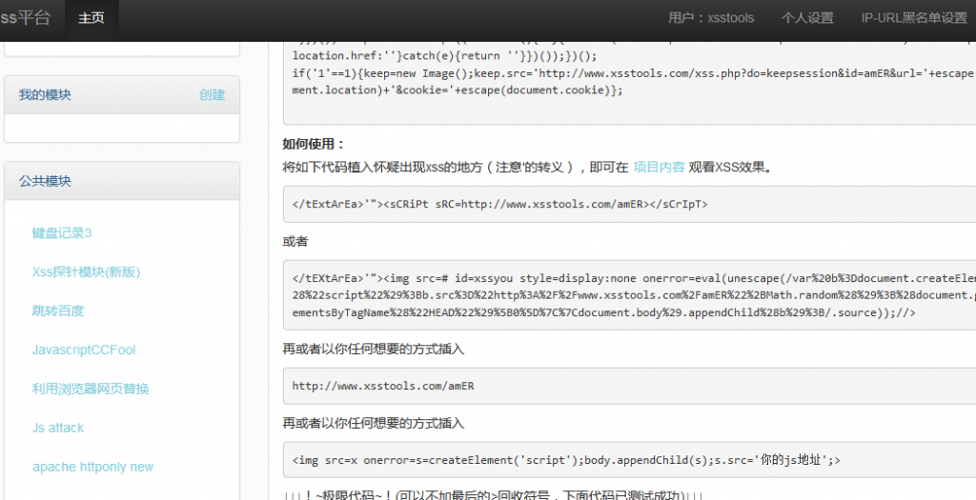976x500 pixels.
Task: Click the xss平台 brand logo text
Action: (25, 17)
